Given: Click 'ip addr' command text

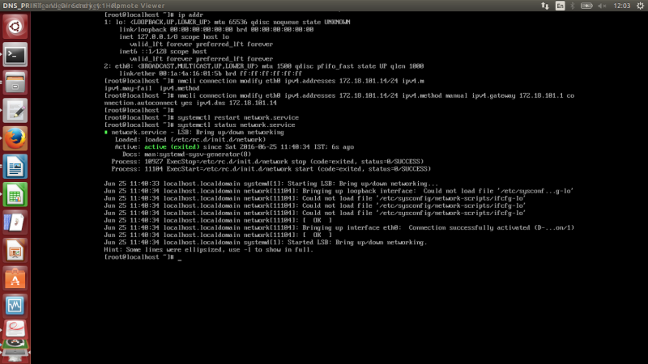Looking at the screenshot, I should [x=190, y=15].
